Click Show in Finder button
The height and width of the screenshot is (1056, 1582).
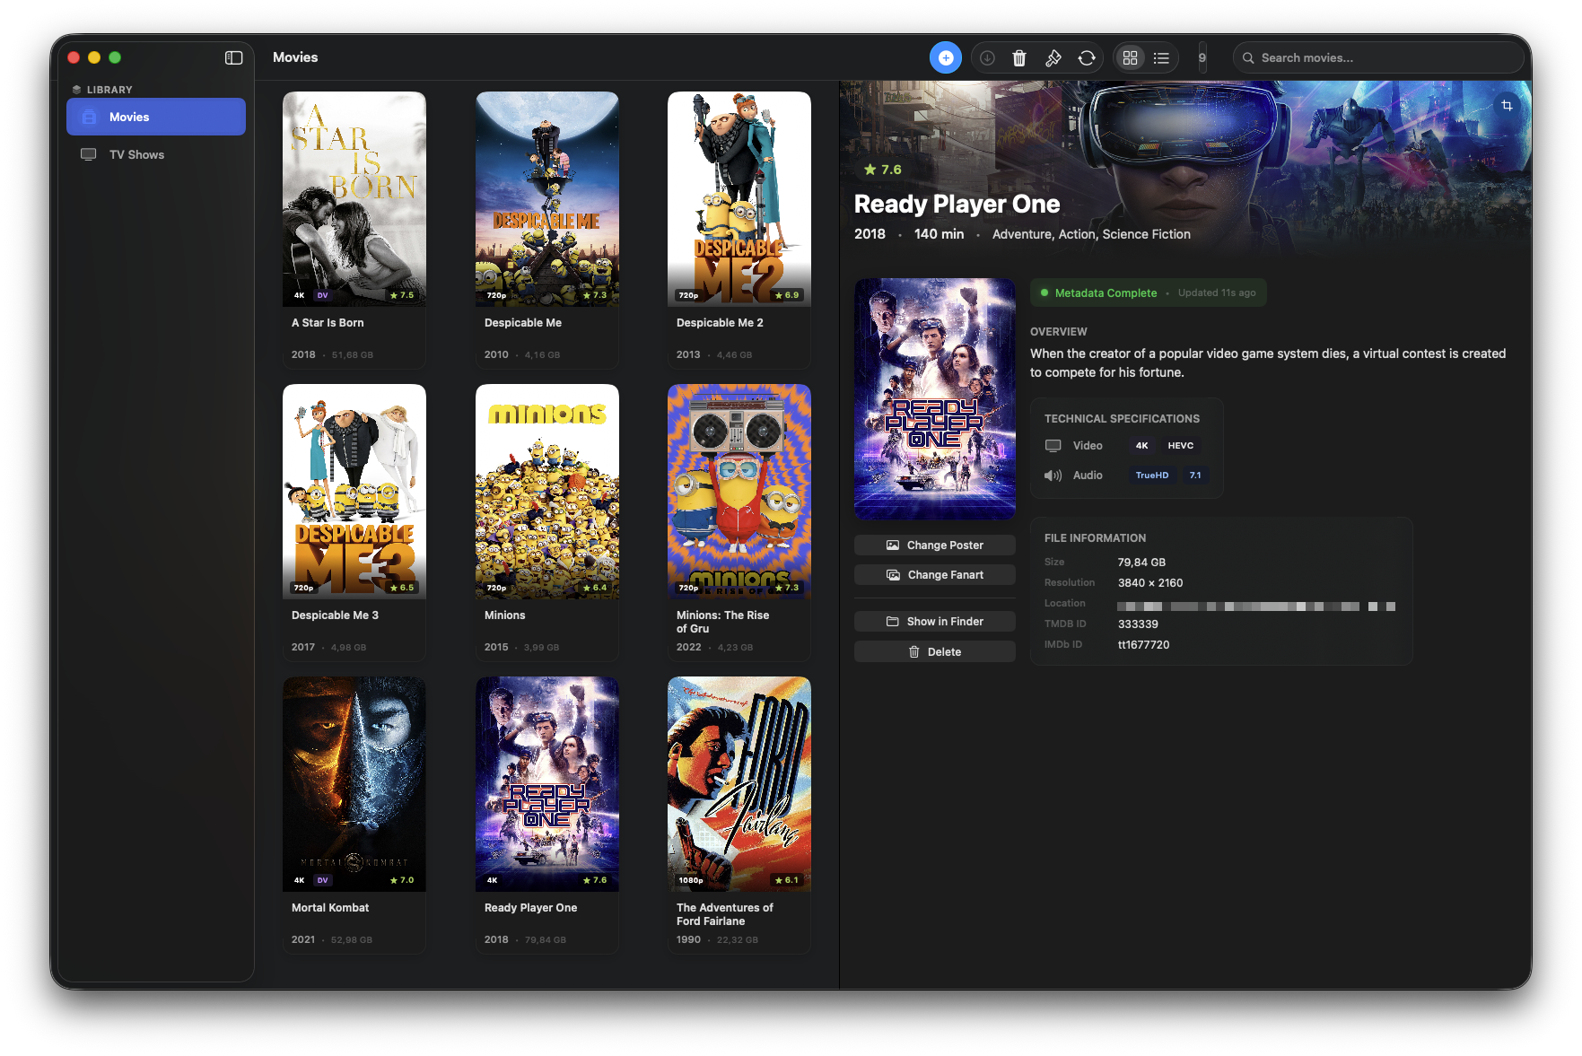pyautogui.click(x=934, y=621)
